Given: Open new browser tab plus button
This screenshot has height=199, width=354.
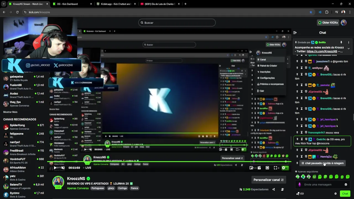Looking at the screenshot, I should coord(185,4).
